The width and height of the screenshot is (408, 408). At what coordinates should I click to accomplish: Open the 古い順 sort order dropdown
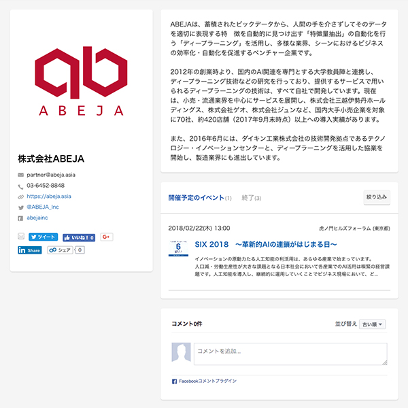coord(373,325)
